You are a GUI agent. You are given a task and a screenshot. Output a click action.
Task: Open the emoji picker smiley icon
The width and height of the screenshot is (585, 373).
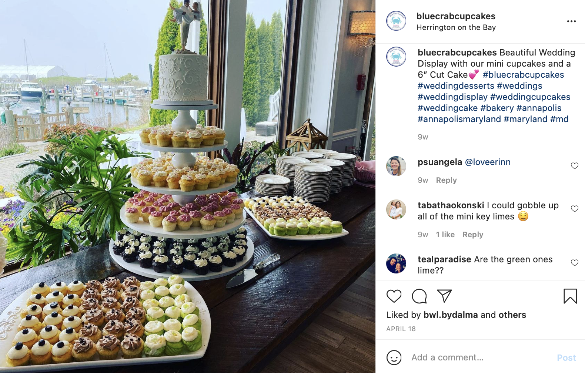click(394, 357)
